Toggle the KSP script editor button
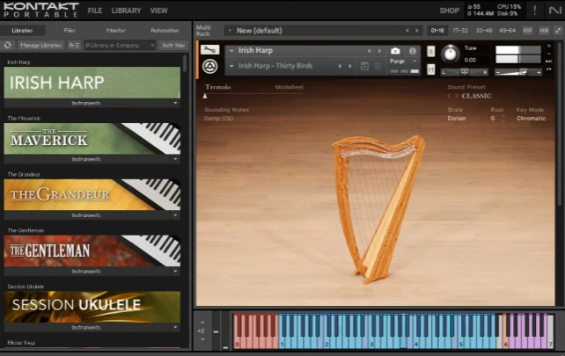 pos(527,31)
